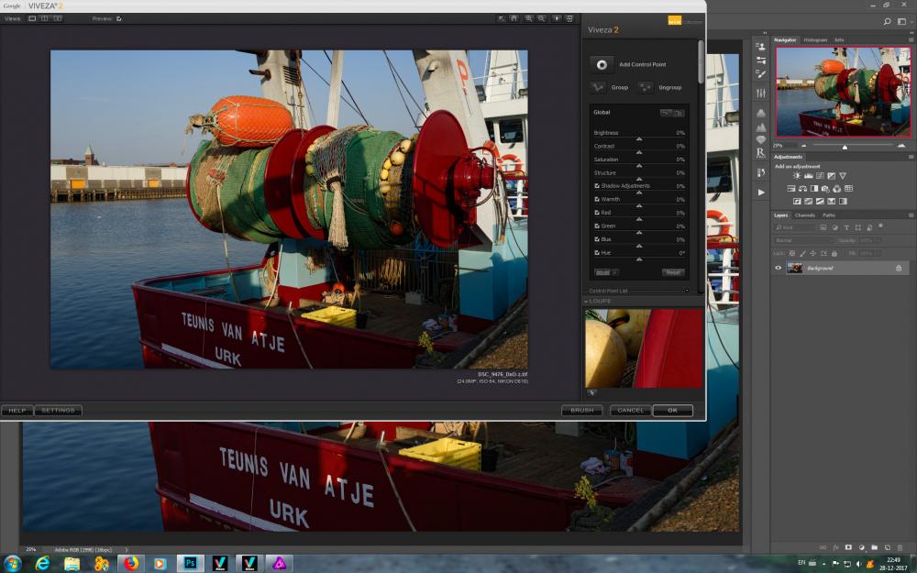Image resolution: width=917 pixels, height=573 pixels.
Task: Open Photoshop Actions panel play icon
Action: coord(761,192)
